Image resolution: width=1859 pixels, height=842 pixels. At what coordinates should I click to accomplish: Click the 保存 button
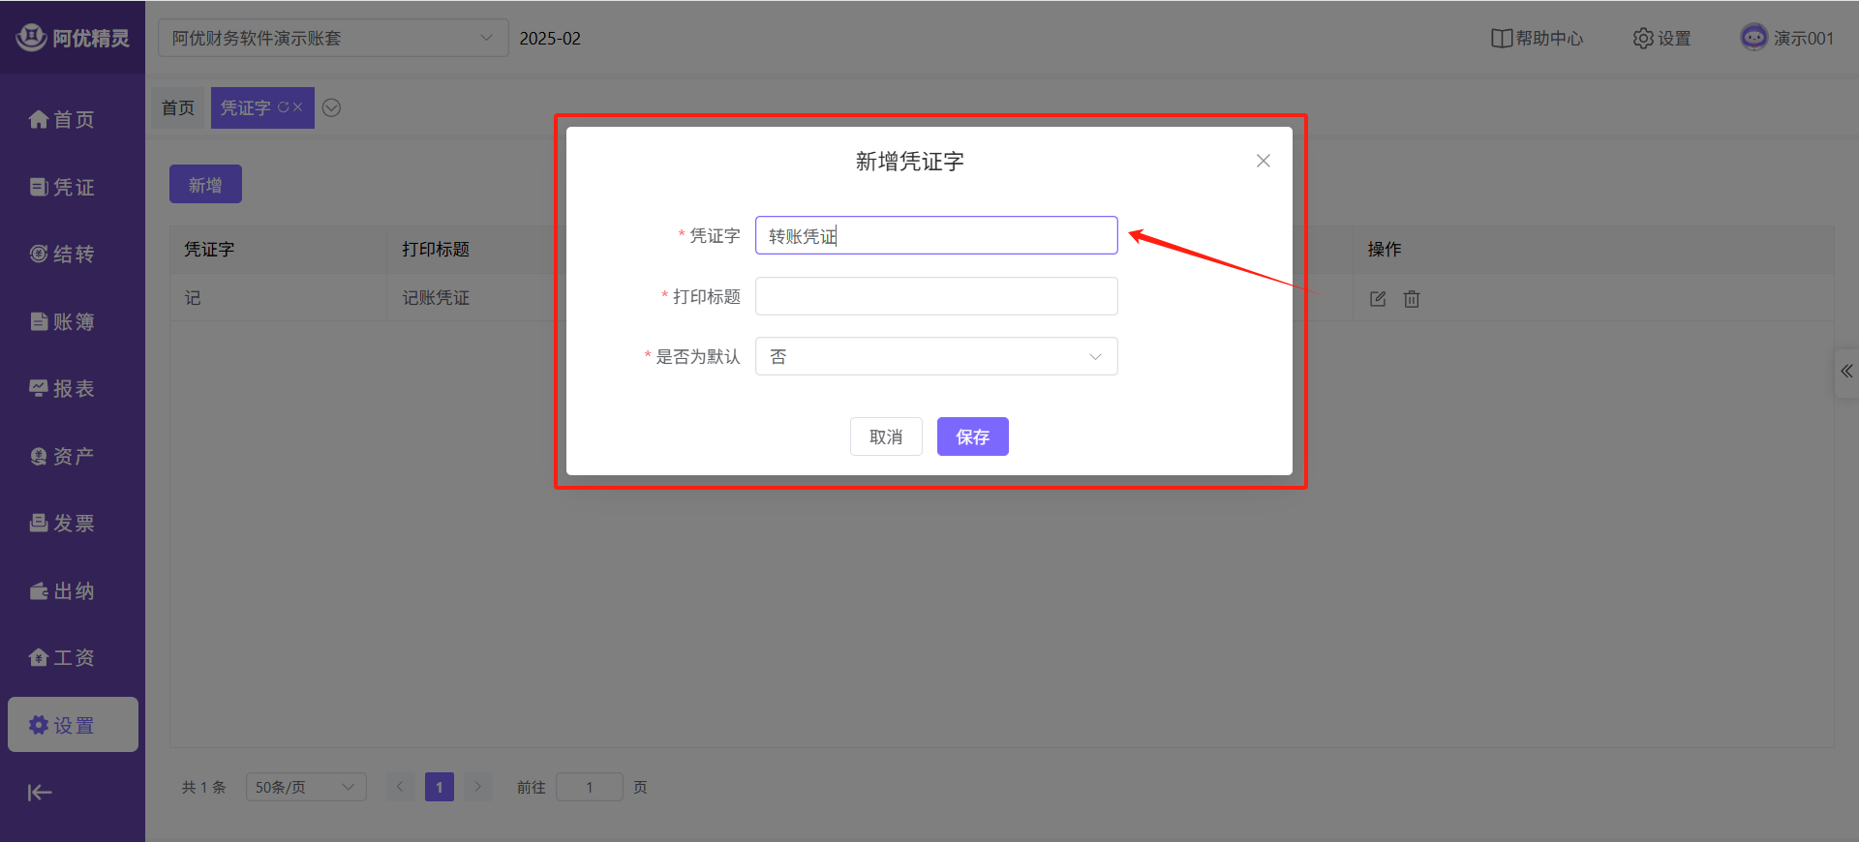[972, 436]
